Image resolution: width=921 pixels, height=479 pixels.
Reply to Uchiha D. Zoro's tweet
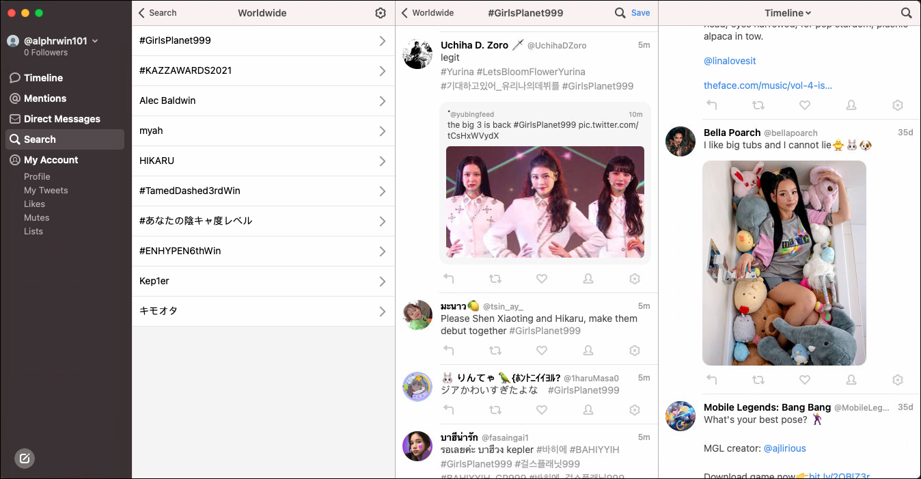(x=449, y=279)
